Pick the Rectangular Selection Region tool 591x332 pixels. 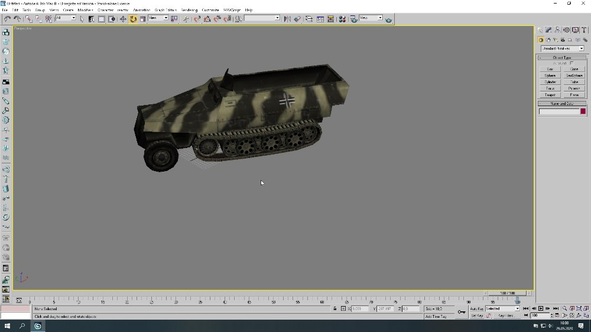pos(102,19)
